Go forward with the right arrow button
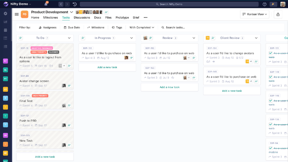Screen dimensions: 288x162 [67, 4]
